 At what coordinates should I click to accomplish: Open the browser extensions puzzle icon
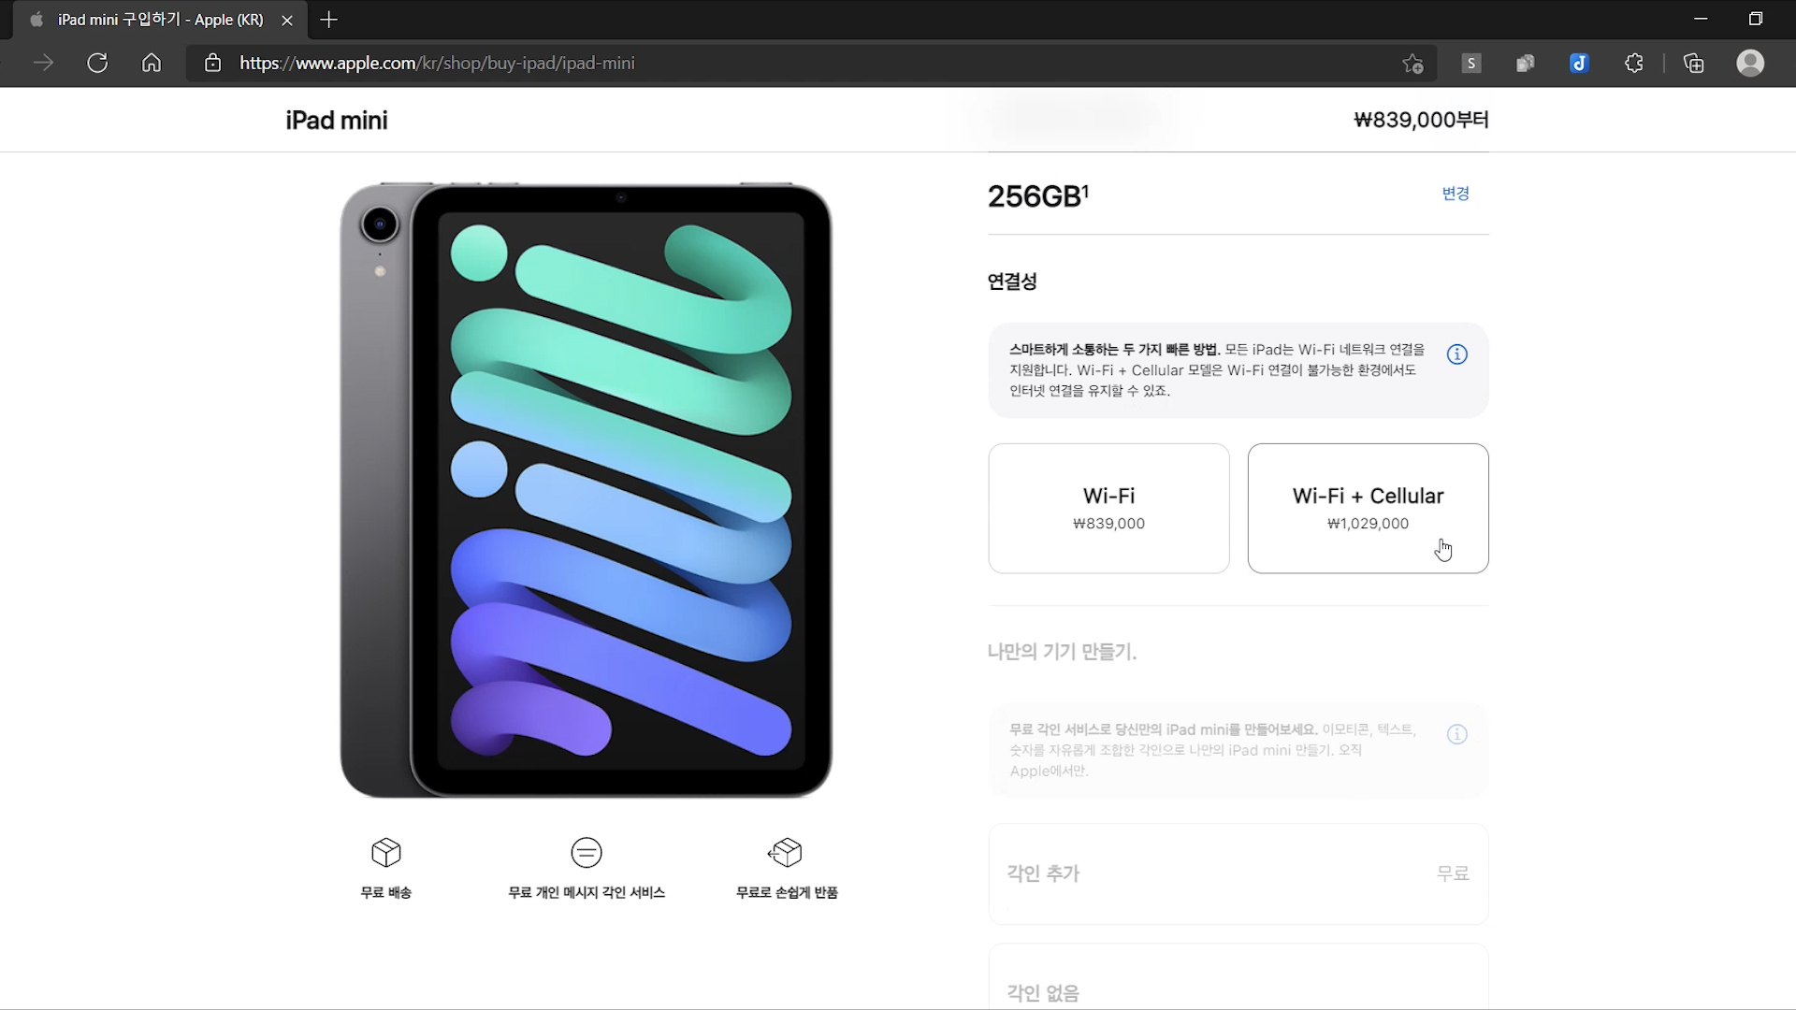(1633, 63)
